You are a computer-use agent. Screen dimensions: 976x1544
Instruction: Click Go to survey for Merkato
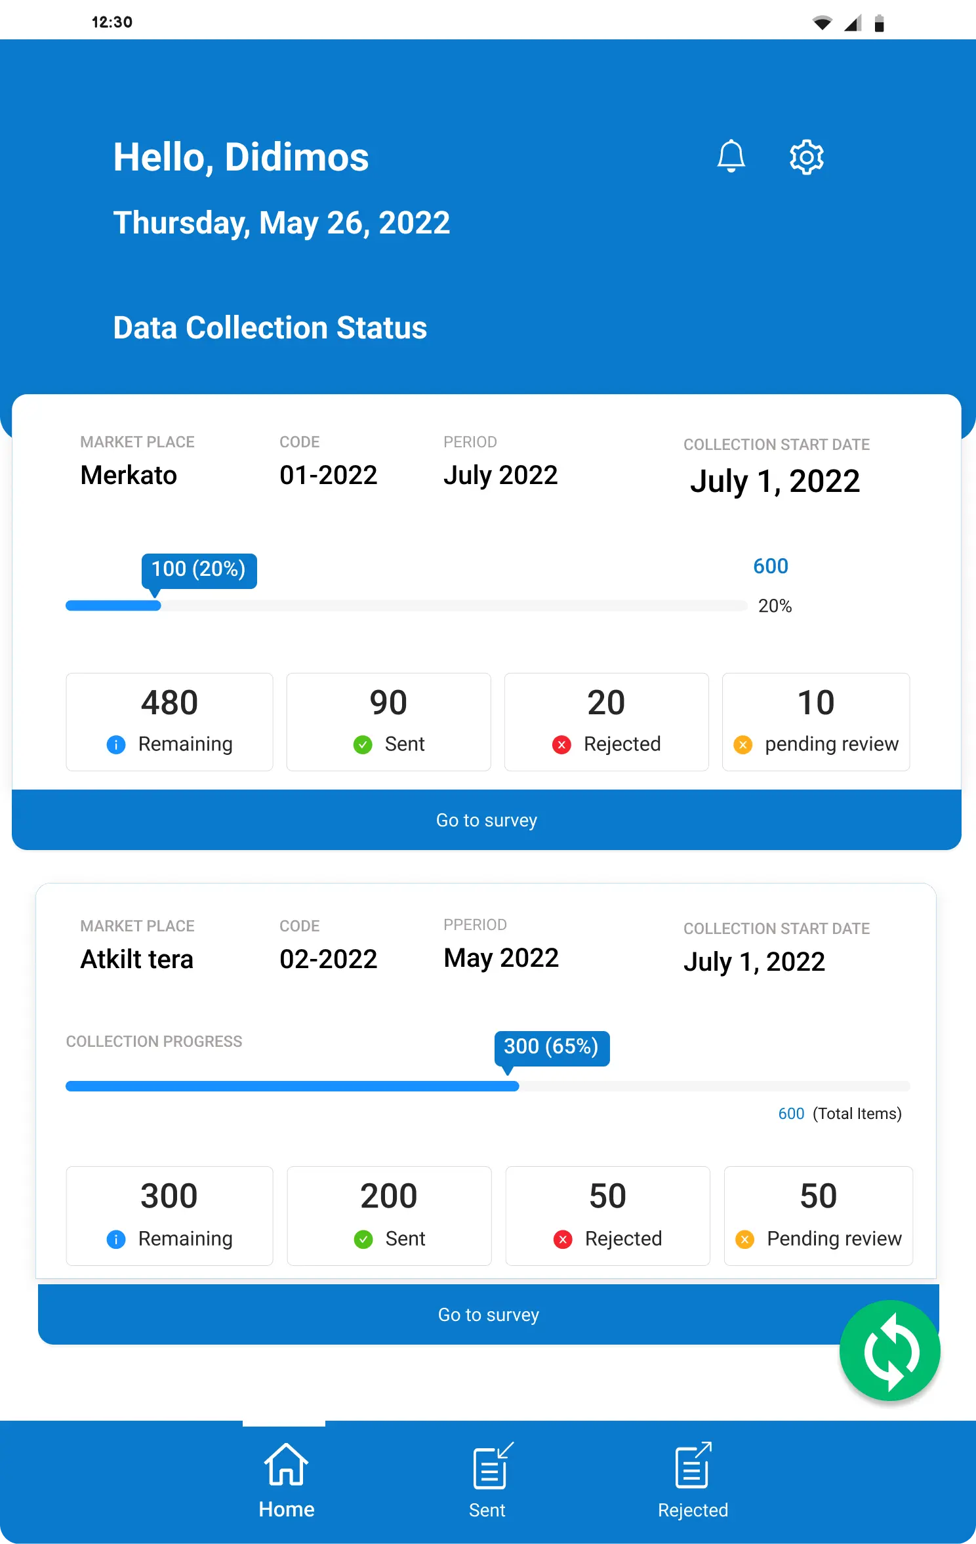[x=487, y=820]
